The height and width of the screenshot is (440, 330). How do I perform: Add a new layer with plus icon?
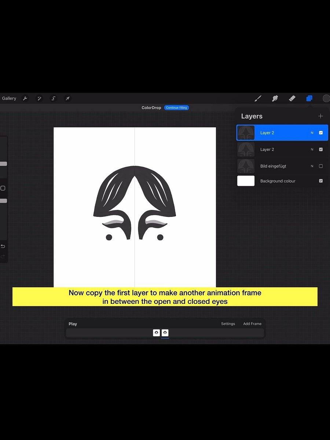pos(320,116)
